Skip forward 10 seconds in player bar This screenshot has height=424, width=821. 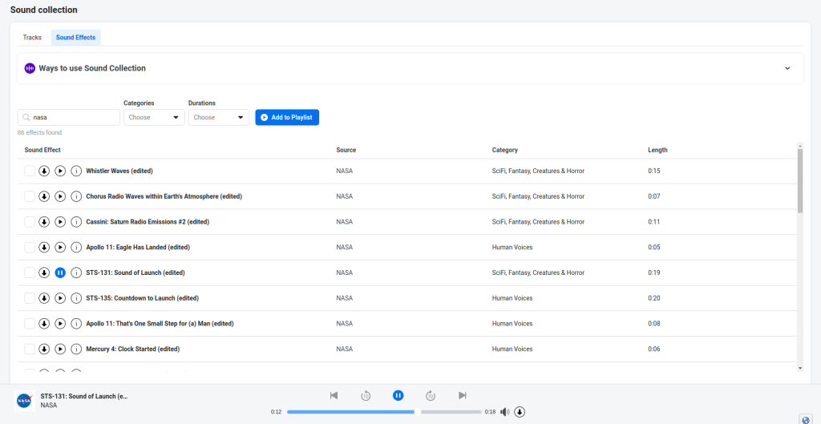tap(431, 395)
